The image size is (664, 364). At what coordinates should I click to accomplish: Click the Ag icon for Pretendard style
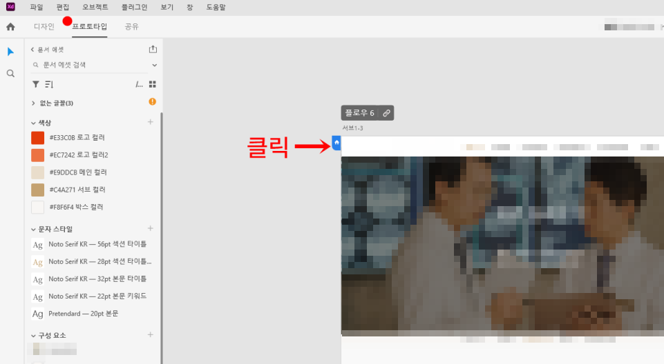pos(38,314)
